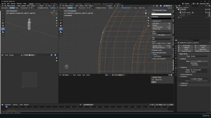Select the Annotate tool in the front orthographic viewport

coord(61,29)
